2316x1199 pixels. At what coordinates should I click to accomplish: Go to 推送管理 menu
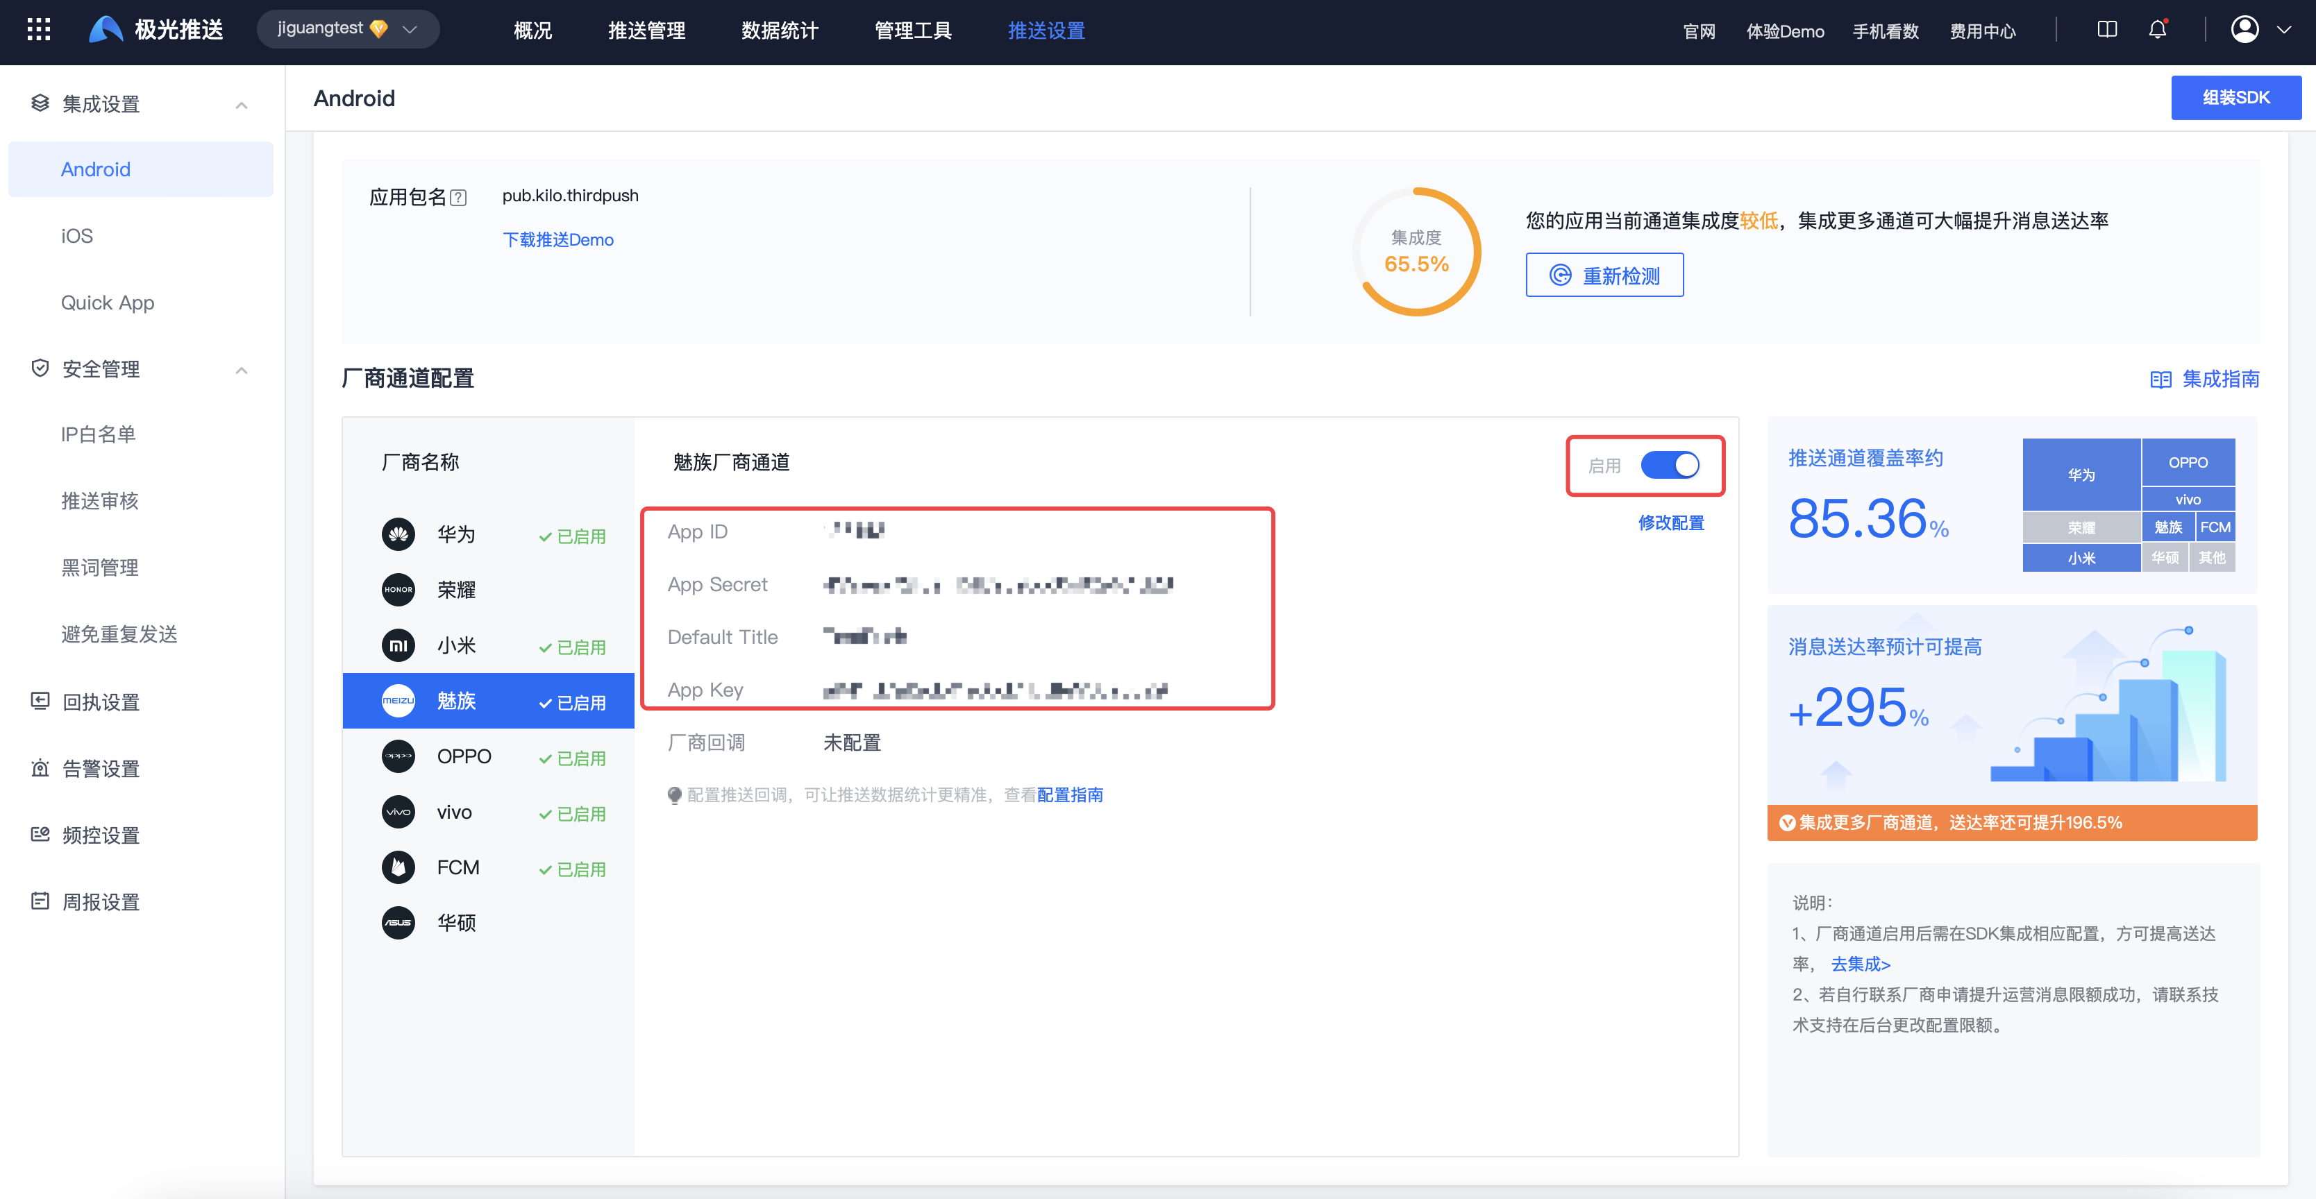pyautogui.click(x=646, y=31)
